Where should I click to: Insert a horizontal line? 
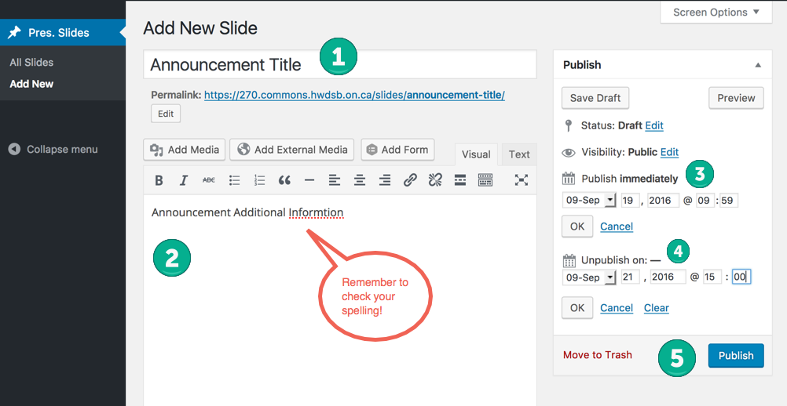[x=309, y=180]
